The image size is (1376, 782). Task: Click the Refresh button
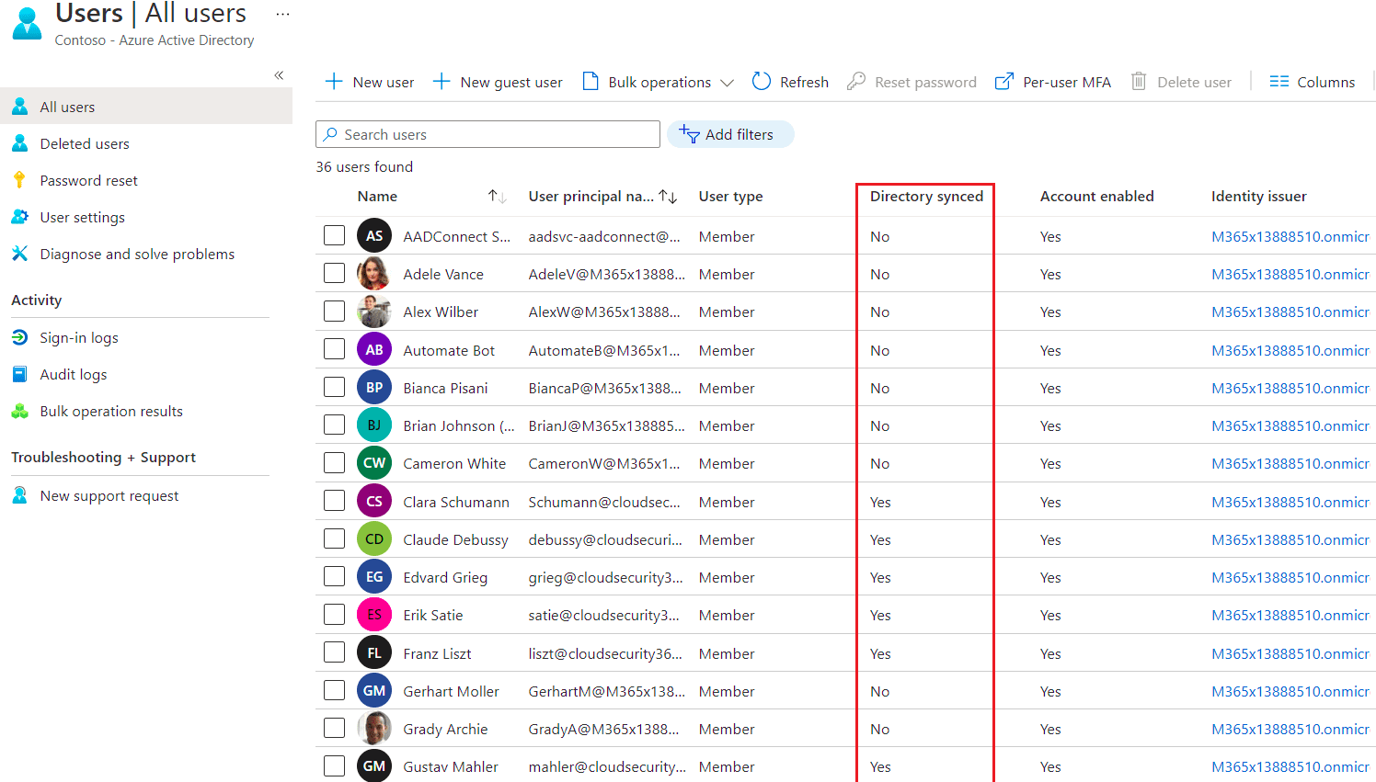click(791, 82)
